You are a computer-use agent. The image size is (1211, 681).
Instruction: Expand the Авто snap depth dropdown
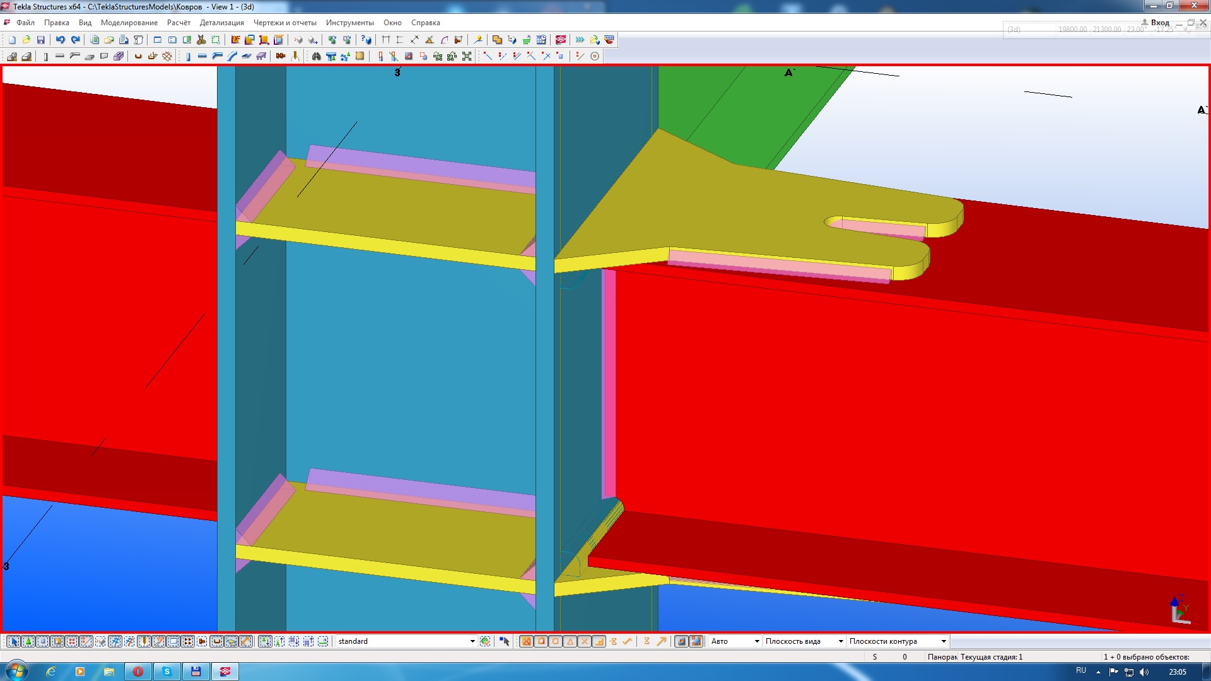click(756, 641)
